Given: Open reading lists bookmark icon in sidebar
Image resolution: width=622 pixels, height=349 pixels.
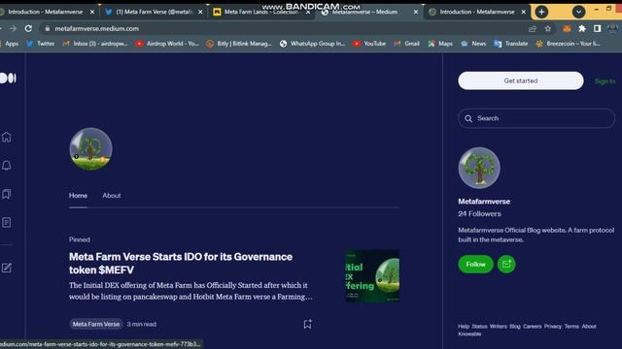Looking at the screenshot, I should (x=7, y=194).
